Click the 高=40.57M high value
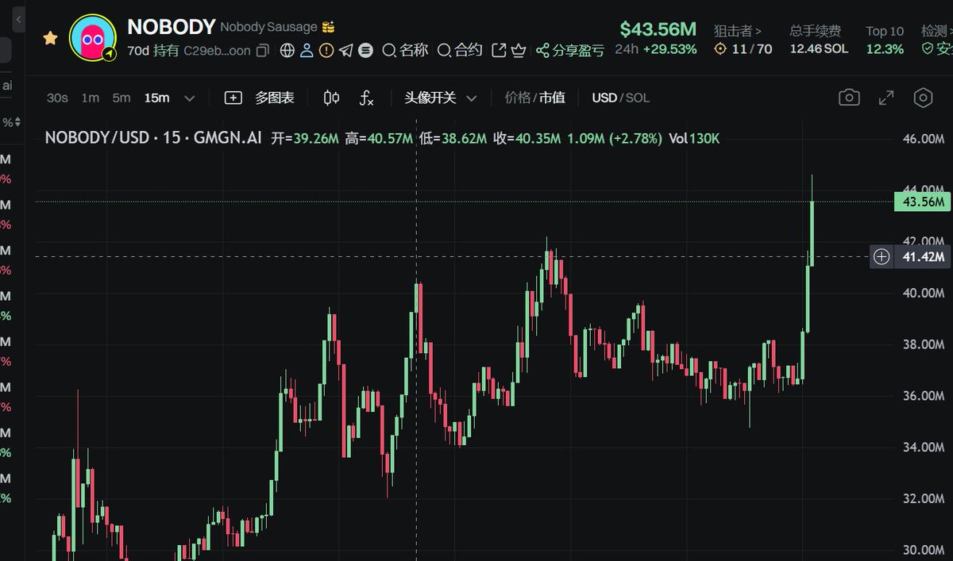The width and height of the screenshot is (953, 561). point(379,138)
